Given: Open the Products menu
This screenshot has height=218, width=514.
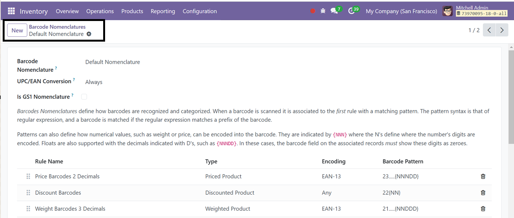Looking at the screenshot, I should coord(132,11).
